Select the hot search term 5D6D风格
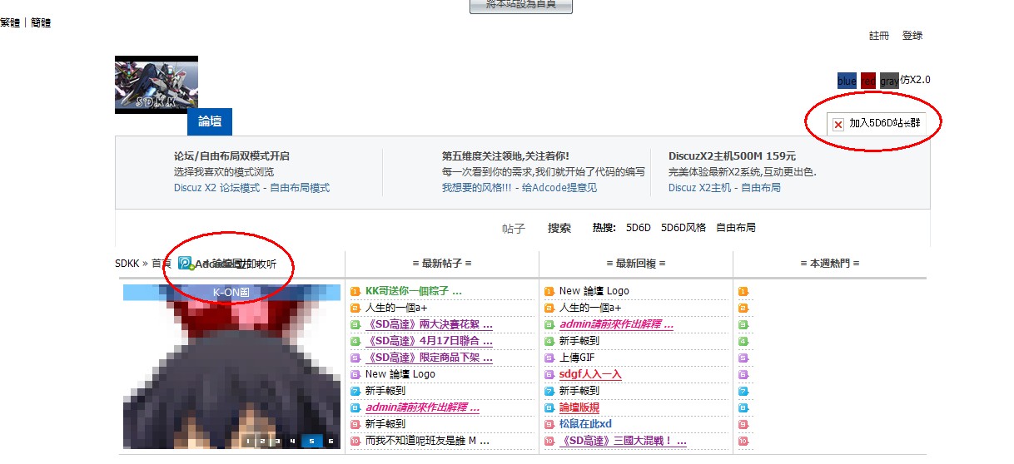1014x464 pixels. click(683, 228)
